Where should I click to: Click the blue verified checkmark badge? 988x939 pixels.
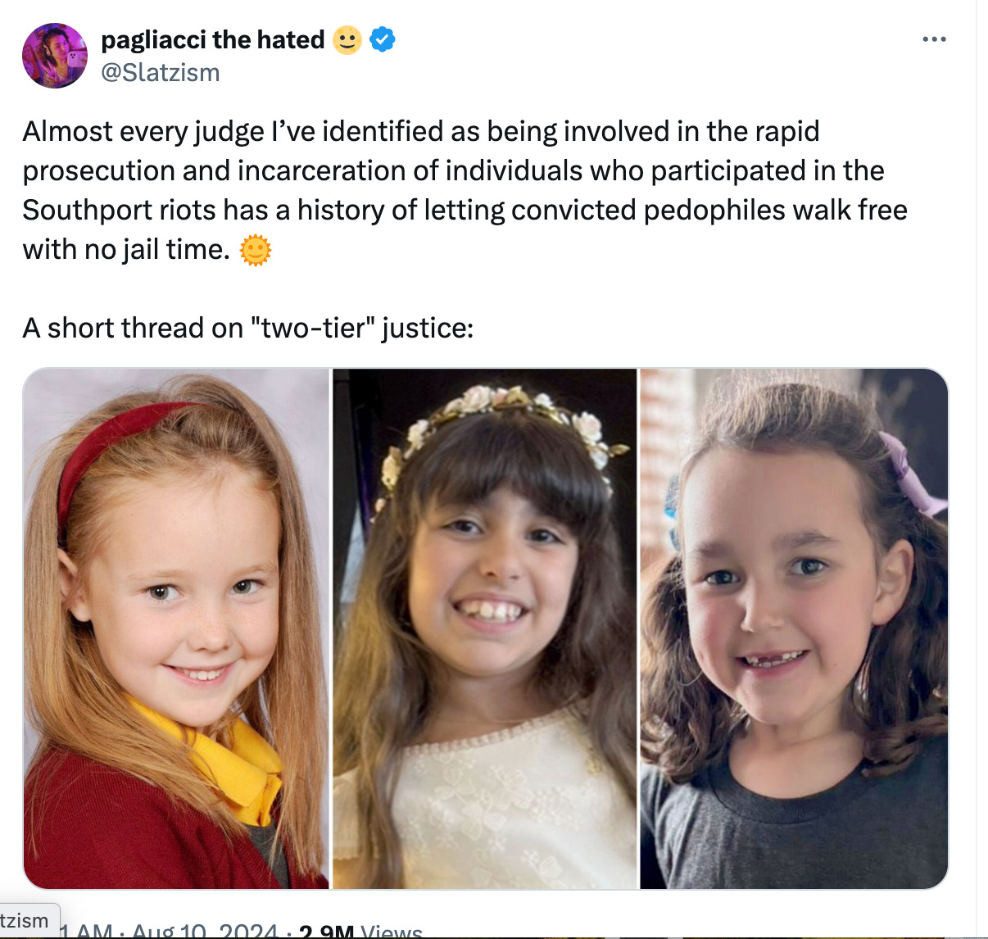click(x=383, y=39)
